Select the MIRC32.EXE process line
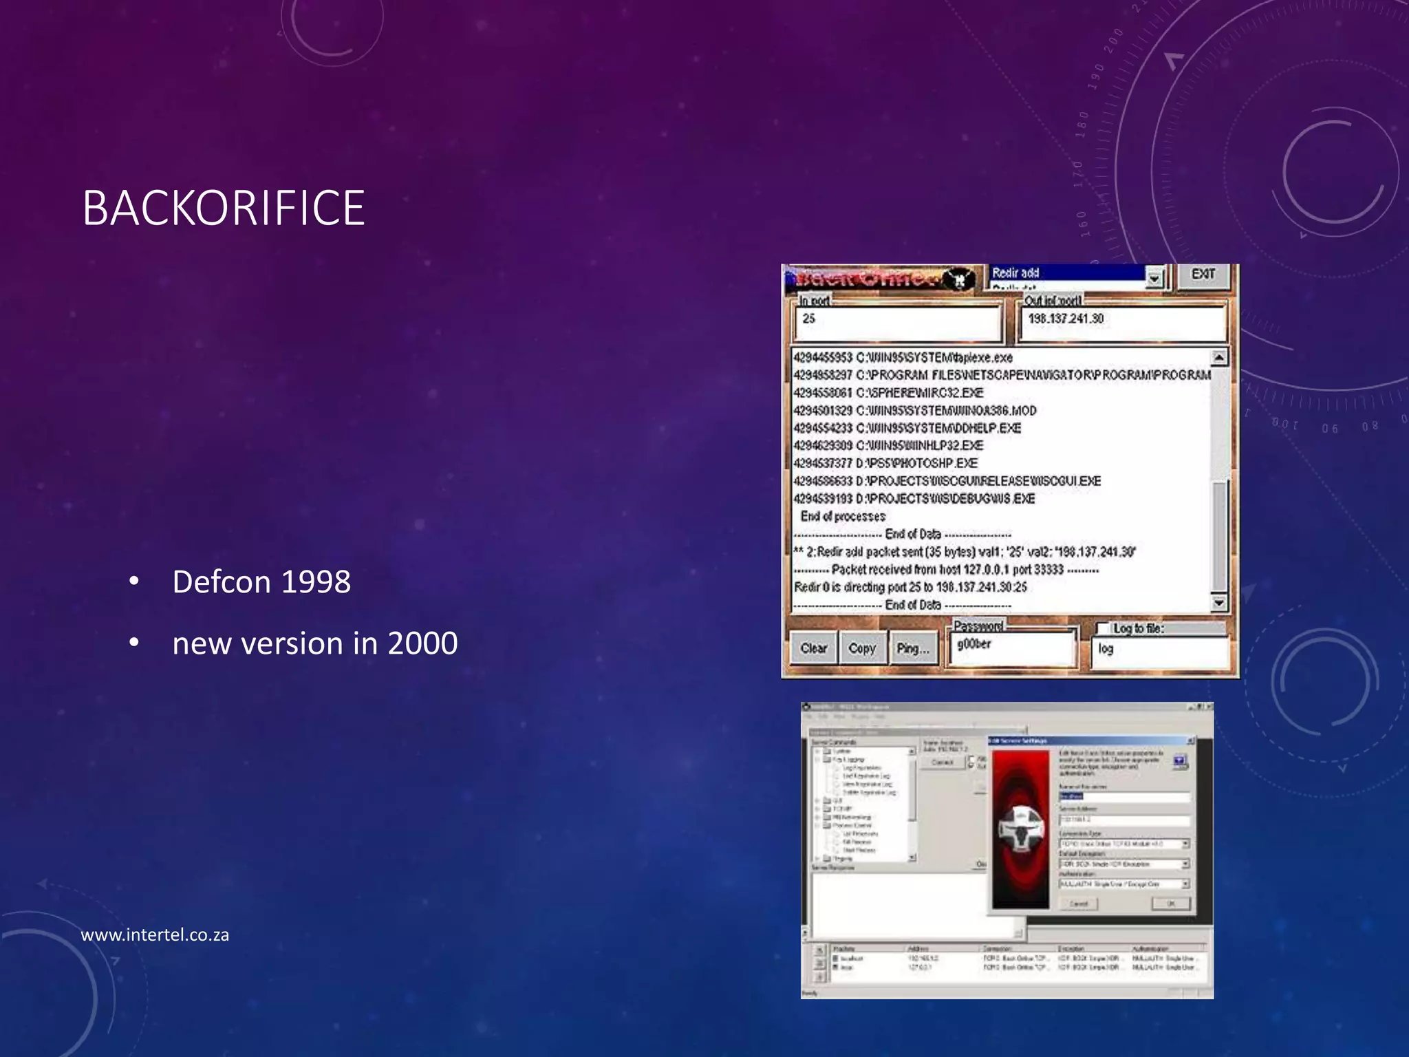 888,393
